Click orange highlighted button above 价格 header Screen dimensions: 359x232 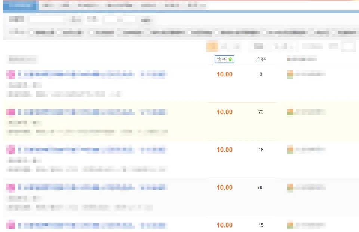click(x=212, y=46)
